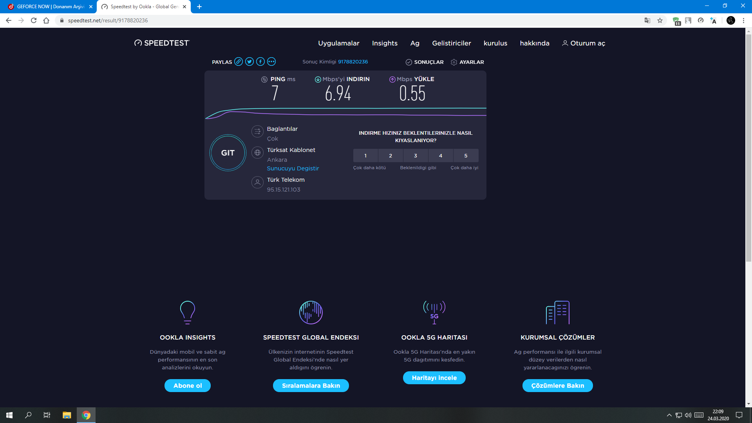
Task: Click Oturum aç sign in
Action: (584, 43)
